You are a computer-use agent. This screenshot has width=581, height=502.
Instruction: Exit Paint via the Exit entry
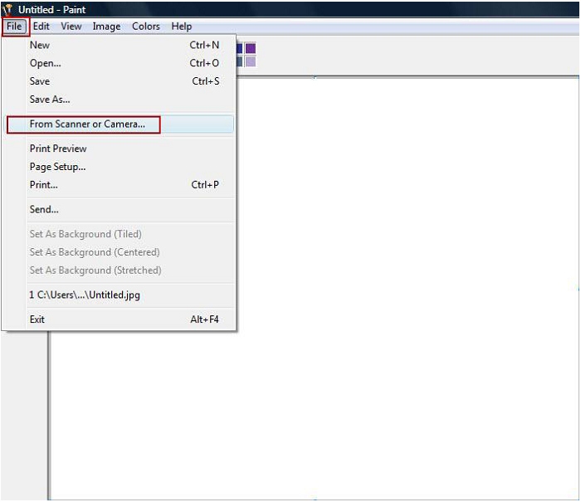click(37, 319)
